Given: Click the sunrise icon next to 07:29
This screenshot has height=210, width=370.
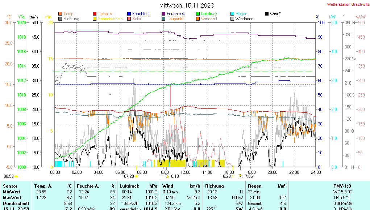Looking at the screenshot, I should tap(137, 176).
